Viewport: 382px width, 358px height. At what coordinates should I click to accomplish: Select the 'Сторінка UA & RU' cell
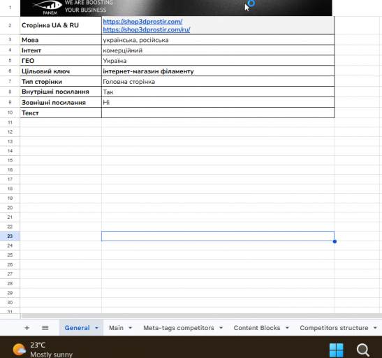pyautogui.click(x=61, y=25)
